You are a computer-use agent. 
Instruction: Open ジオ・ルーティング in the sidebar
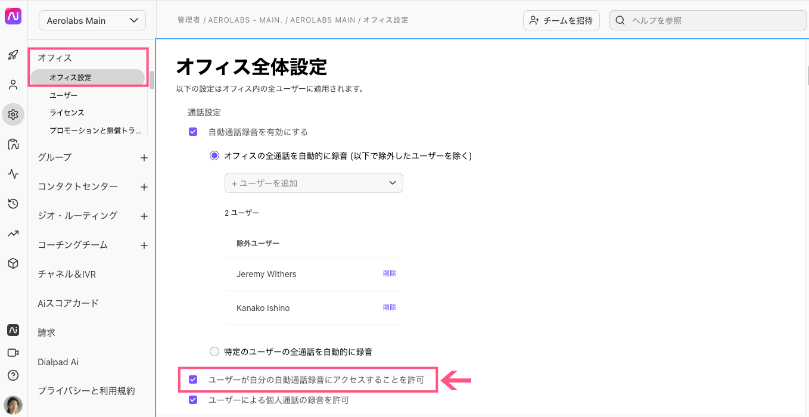[x=77, y=216]
